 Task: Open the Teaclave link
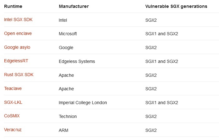(x=13, y=89)
